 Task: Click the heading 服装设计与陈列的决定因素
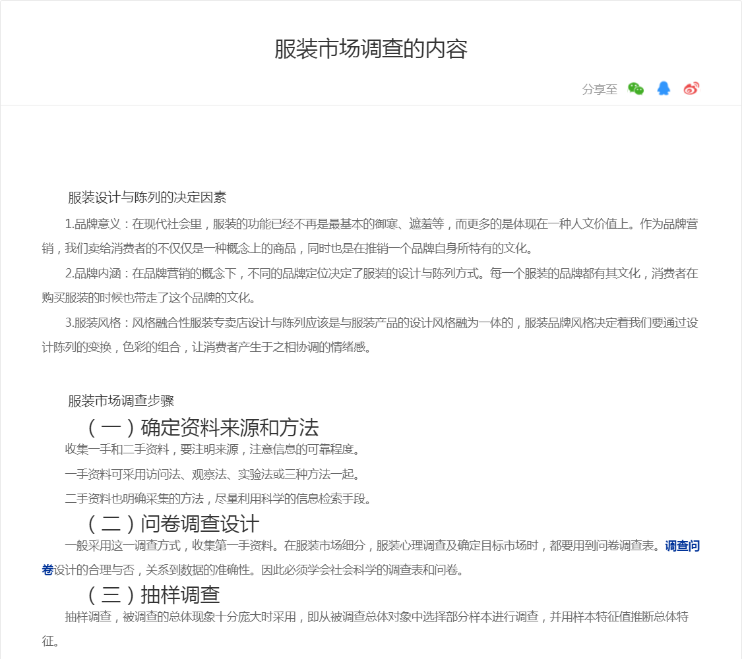[147, 197]
